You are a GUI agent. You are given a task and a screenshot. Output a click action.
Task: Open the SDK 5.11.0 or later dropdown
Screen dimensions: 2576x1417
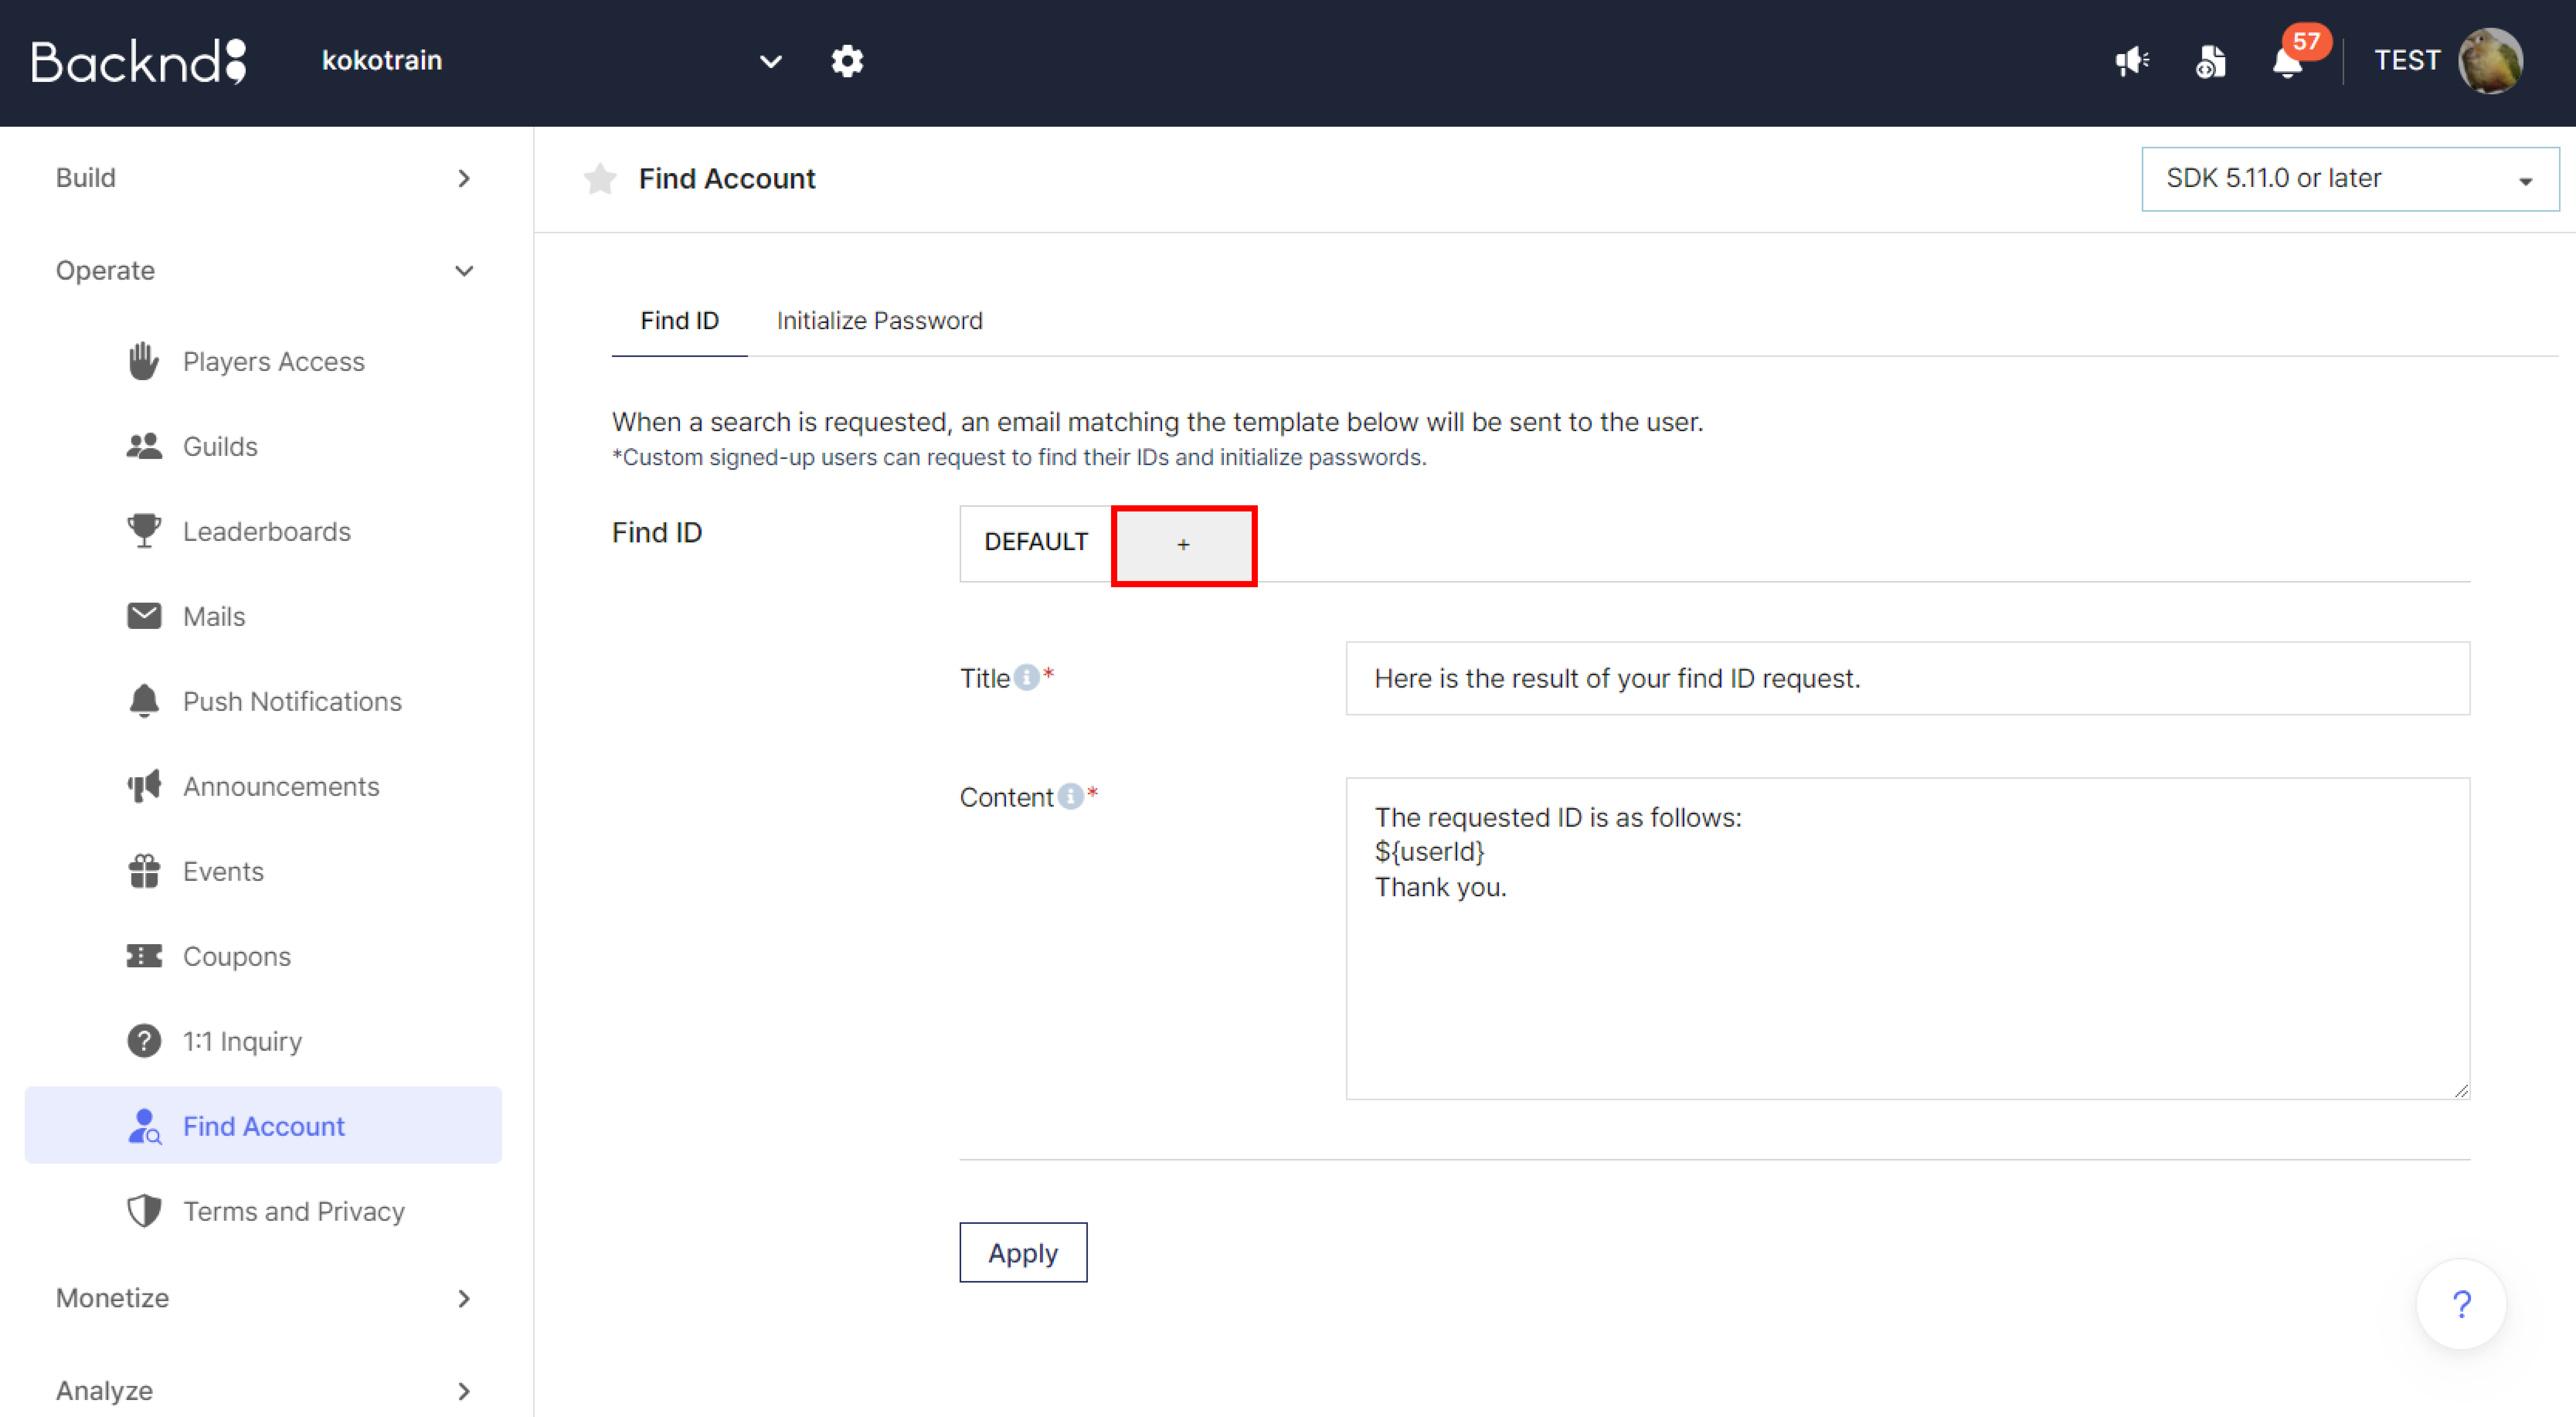[x=2350, y=179]
